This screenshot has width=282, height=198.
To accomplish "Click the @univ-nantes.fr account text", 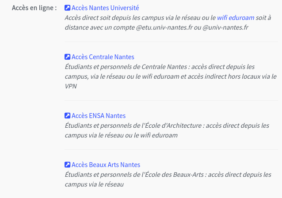I will click(225, 27).
